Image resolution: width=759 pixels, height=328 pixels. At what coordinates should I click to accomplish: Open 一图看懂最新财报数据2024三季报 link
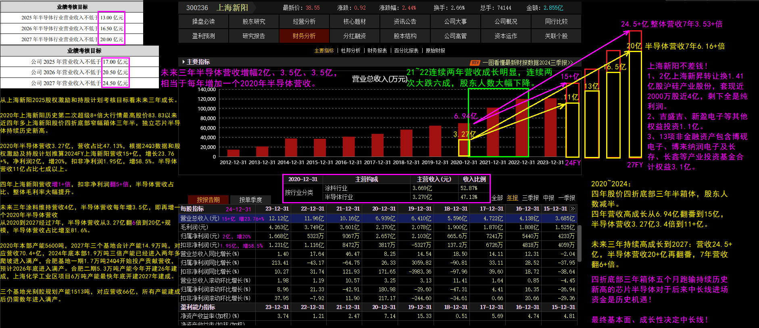tap(528, 63)
